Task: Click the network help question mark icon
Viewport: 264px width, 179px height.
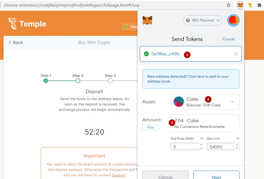Action: pyautogui.click(x=188, y=20)
